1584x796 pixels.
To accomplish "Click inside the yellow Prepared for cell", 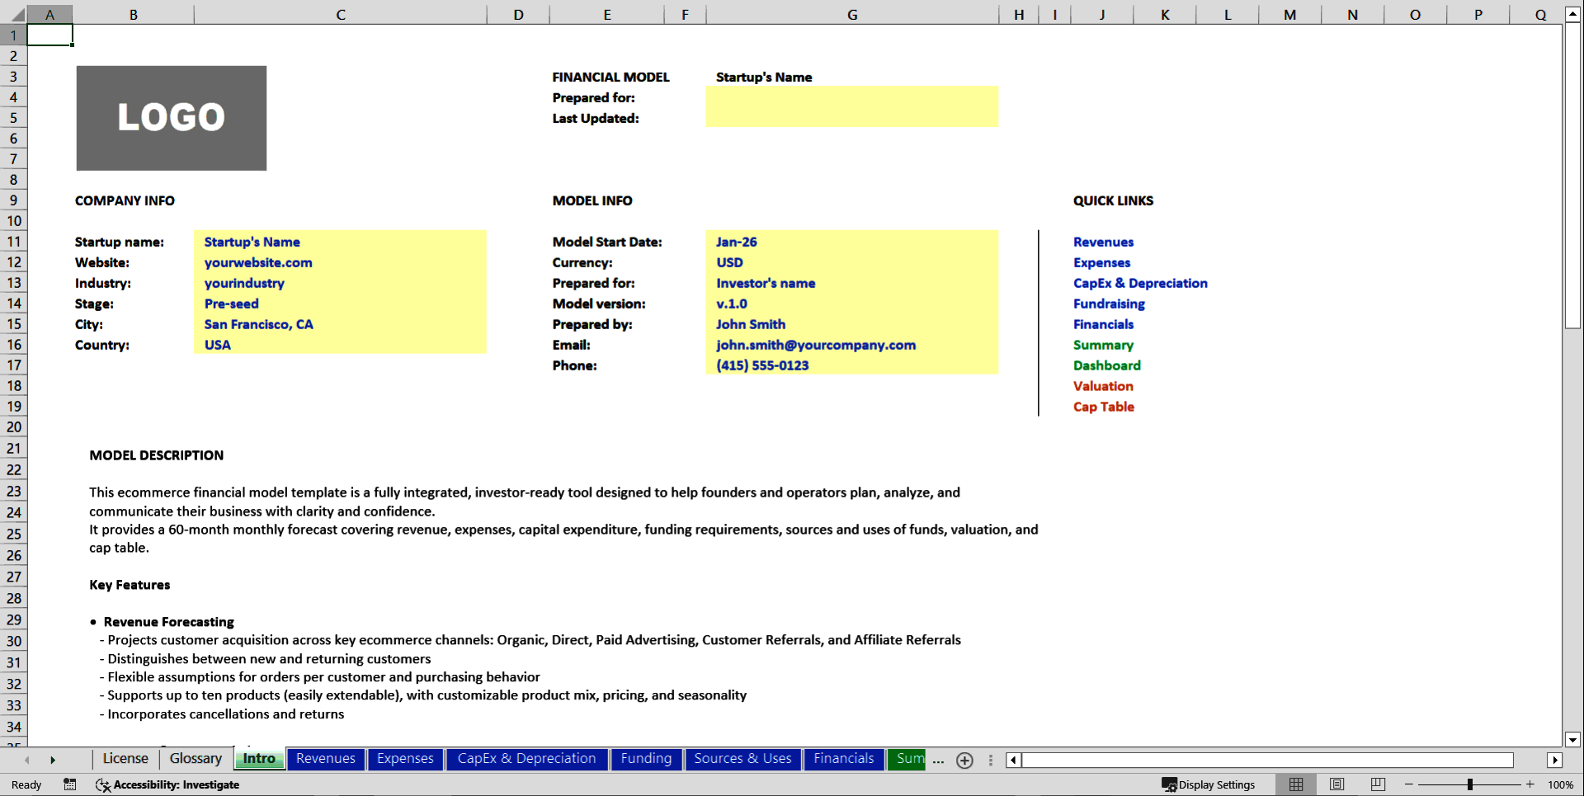I will pyautogui.click(x=851, y=98).
